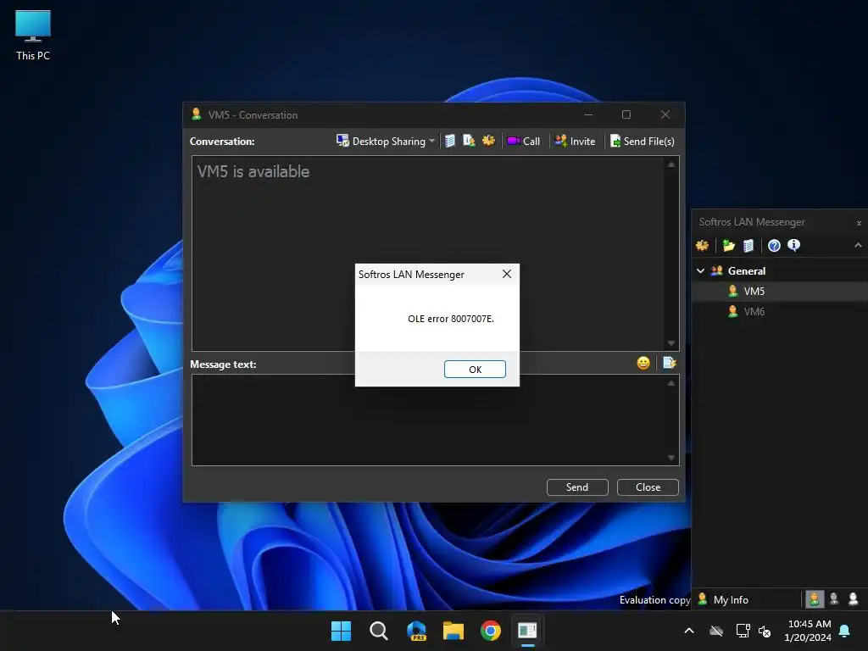
Task: Open the Windows Start menu
Action: tap(341, 631)
